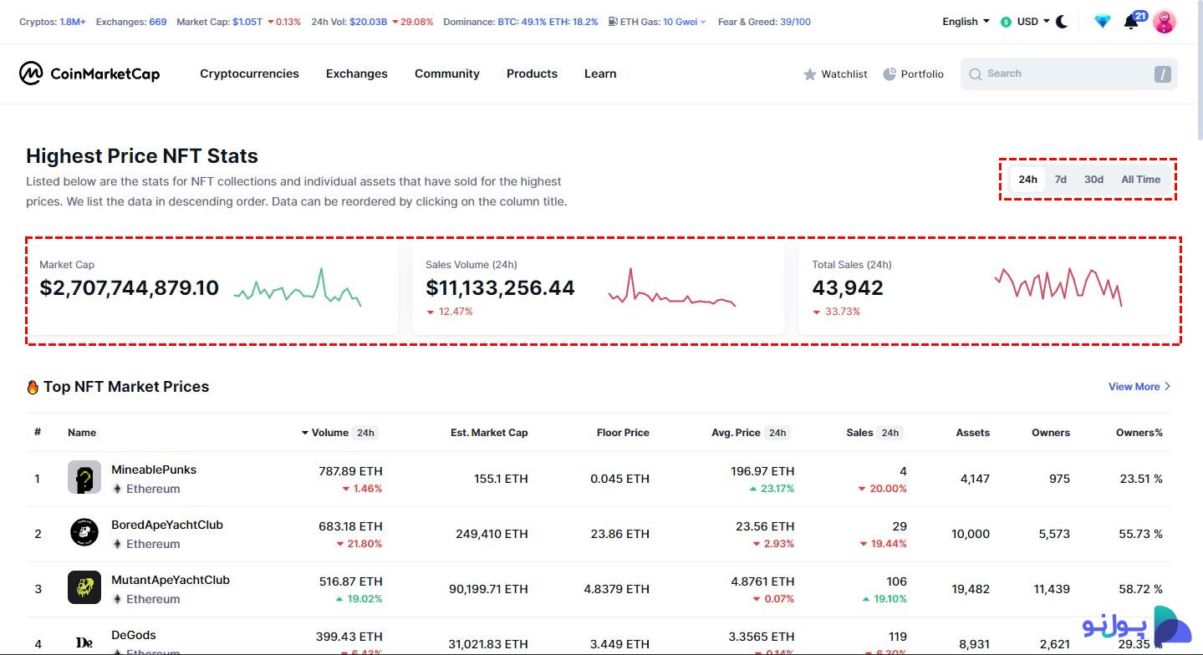Open the user profile avatar
Image resolution: width=1203 pixels, height=655 pixels.
tap(1165, 22)
